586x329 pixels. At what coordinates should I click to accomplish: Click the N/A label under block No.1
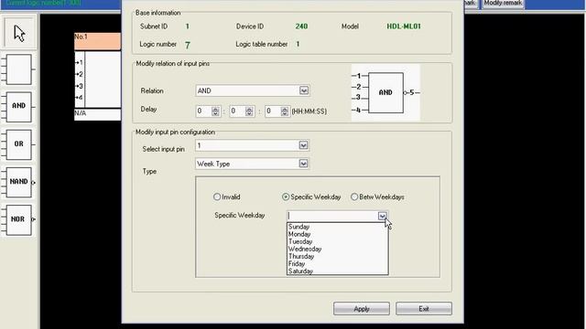coord(81,113)
